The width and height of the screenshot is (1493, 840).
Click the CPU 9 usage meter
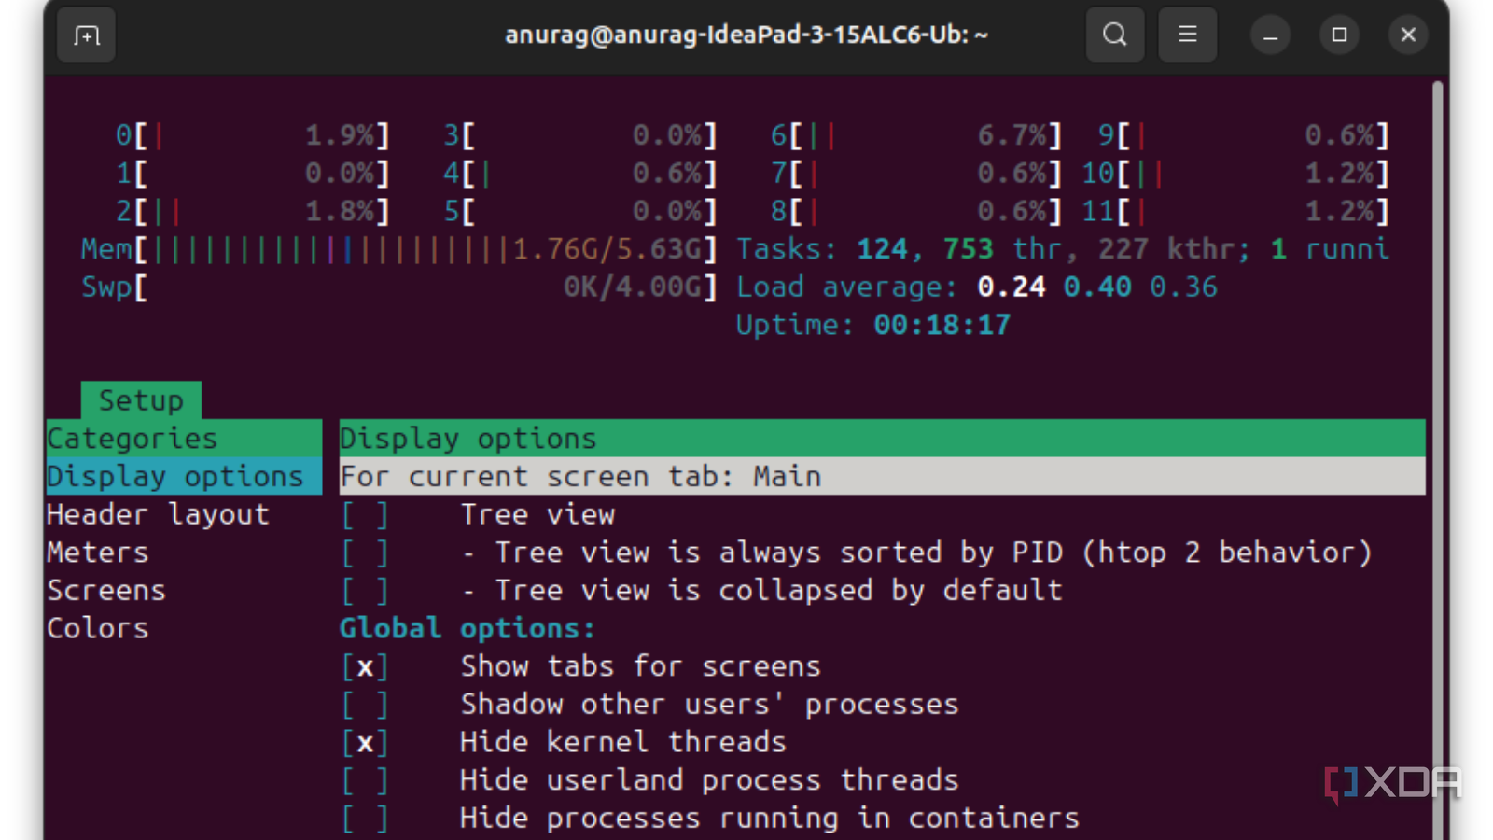(1244, 136)
